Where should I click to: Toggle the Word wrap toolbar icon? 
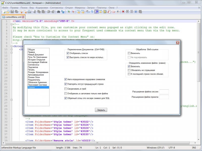88,12
